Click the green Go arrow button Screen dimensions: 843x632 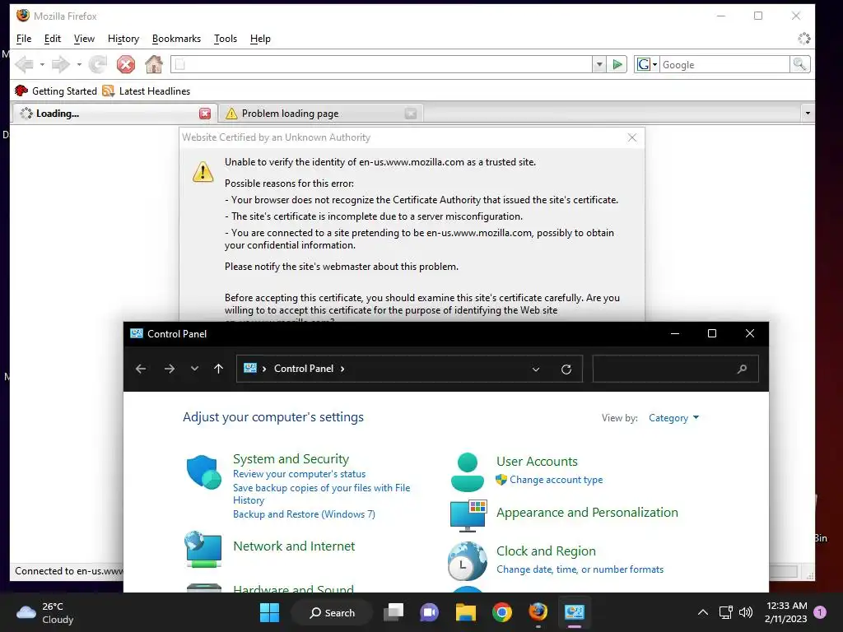(x=617, y=64)
